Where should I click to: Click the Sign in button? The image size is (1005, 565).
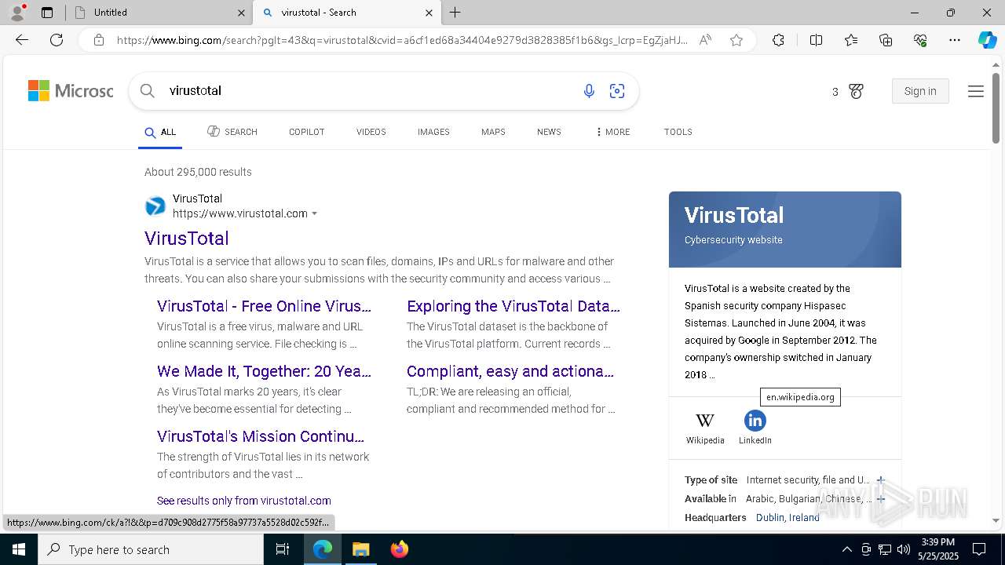tap(920, 91)
